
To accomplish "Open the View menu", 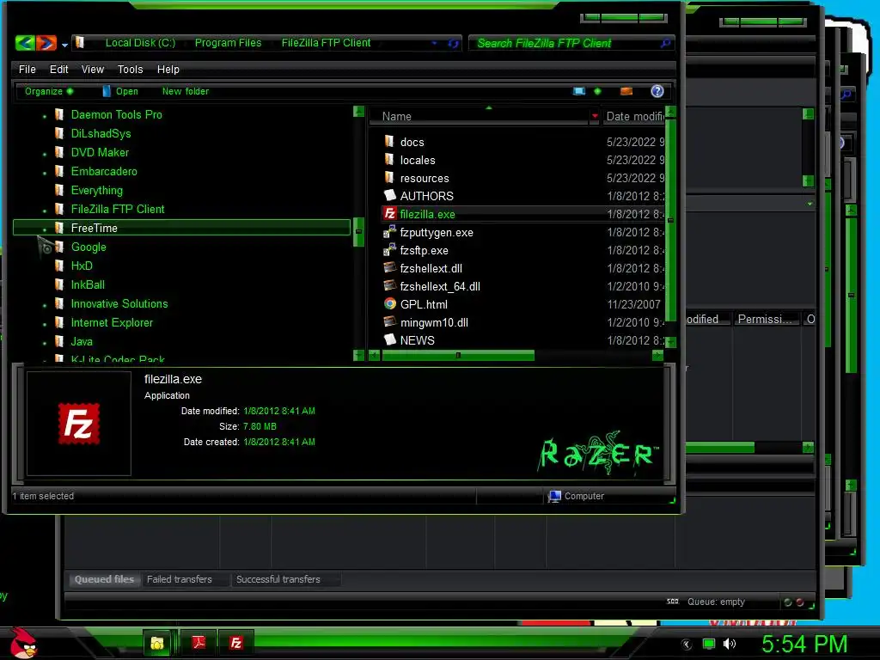I will coord(93,69).
